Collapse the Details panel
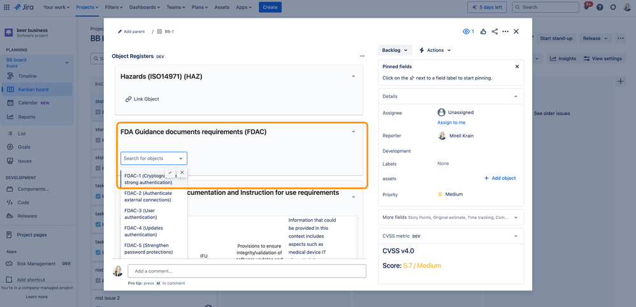This screenshot has width=636, height=307. (516, 97)
